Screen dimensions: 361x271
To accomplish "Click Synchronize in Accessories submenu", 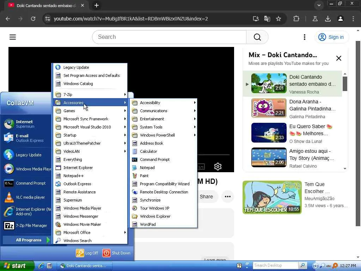I will pyautogui.click(x=163, y=200).
